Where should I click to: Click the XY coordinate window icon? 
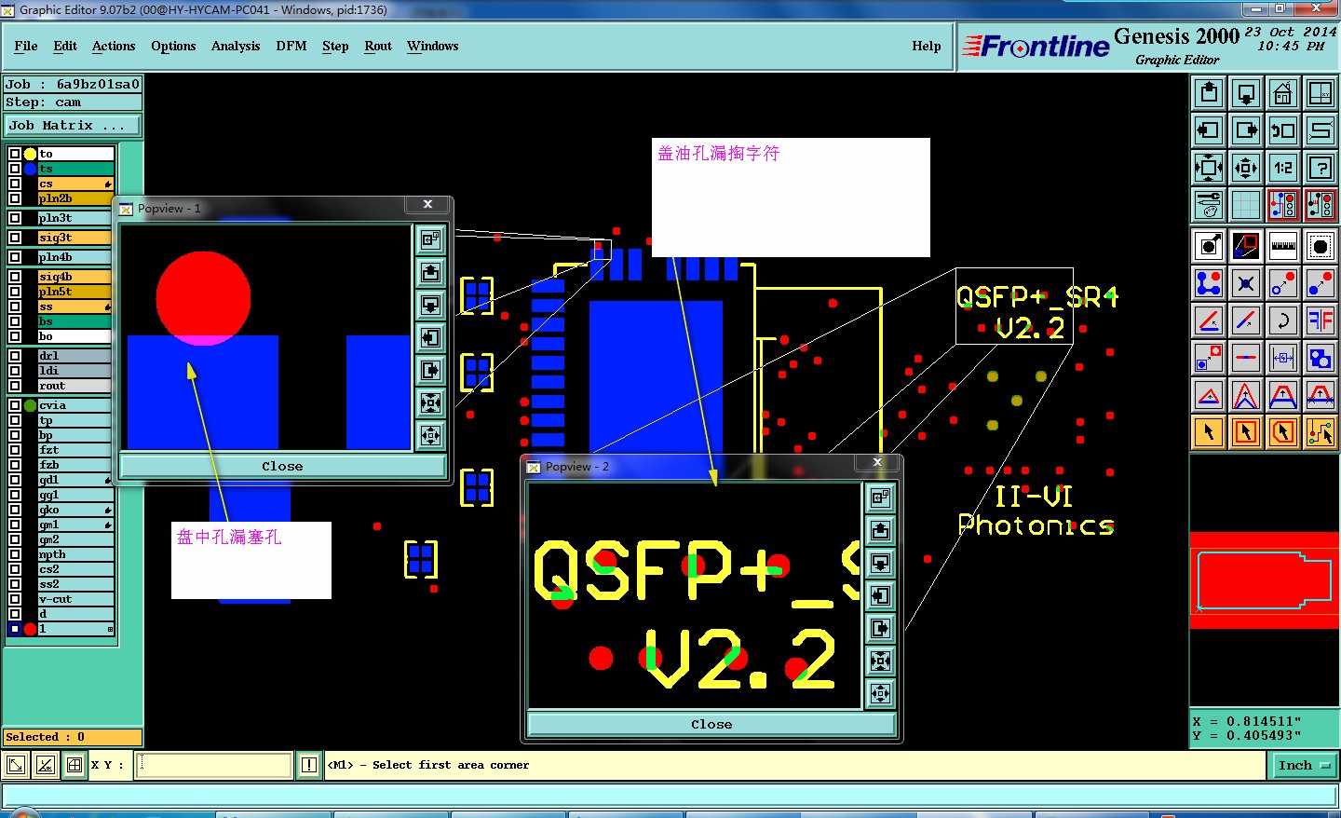[1321, 93]
